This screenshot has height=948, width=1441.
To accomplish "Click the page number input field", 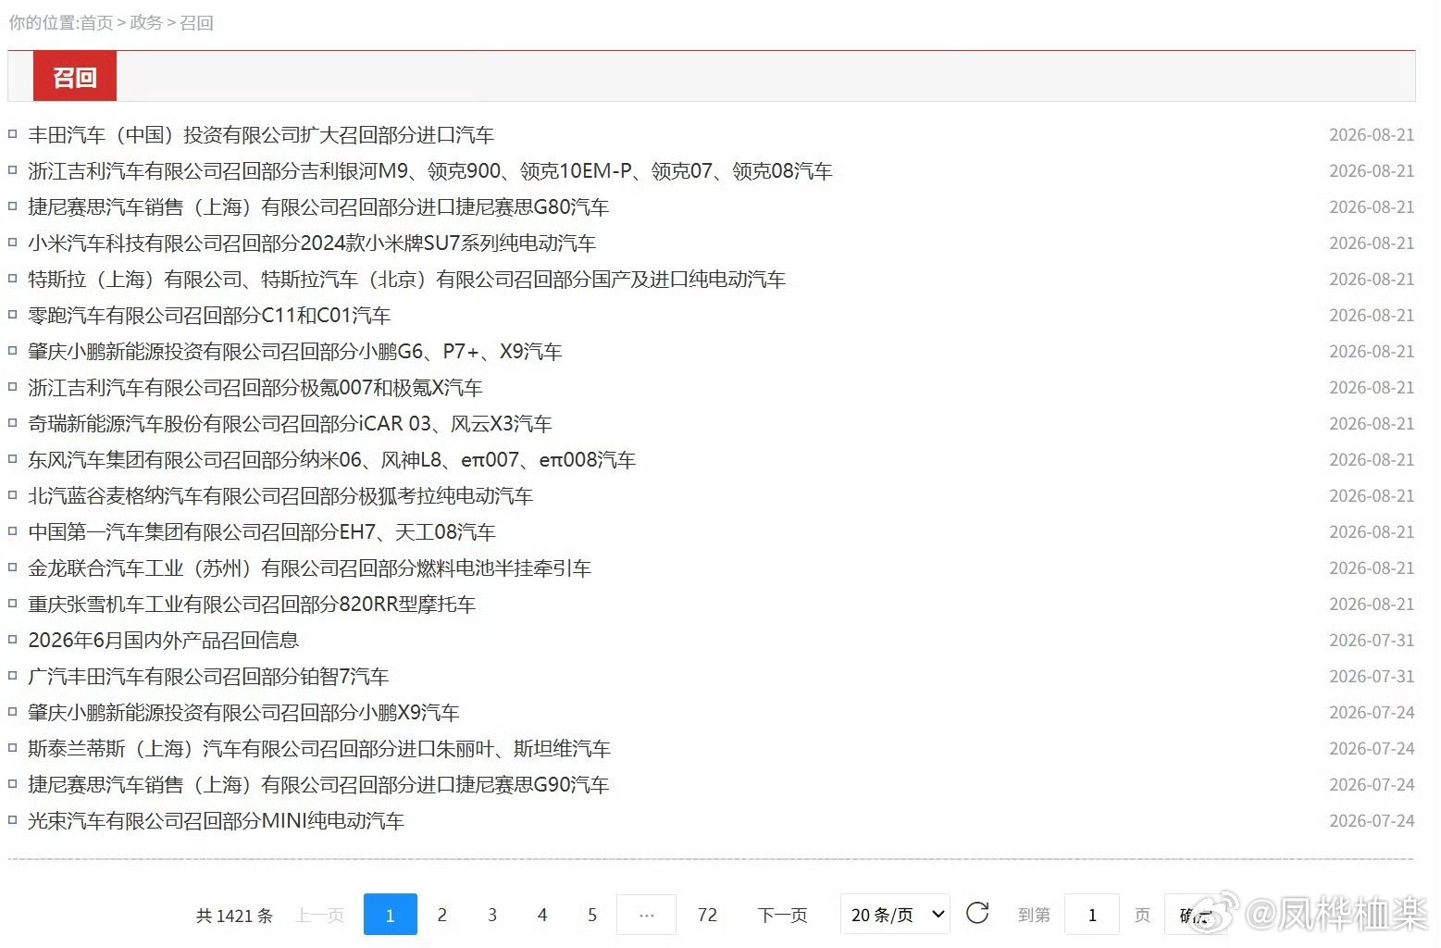I will click(x=1092, y=915).
